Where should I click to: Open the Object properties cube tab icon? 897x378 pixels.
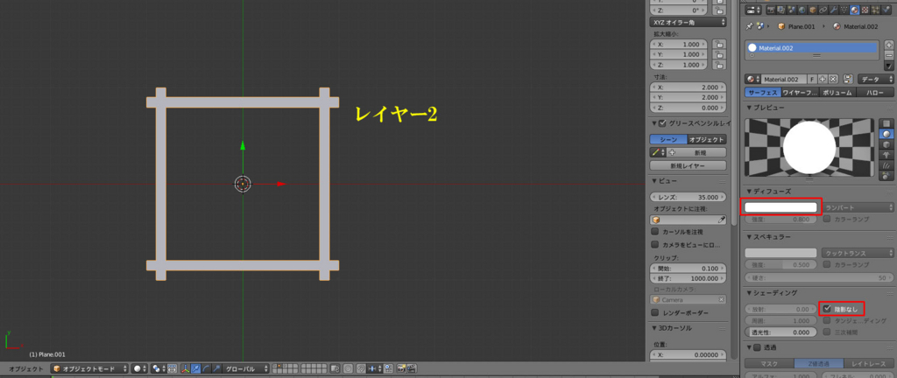click(x=813, y=10)
